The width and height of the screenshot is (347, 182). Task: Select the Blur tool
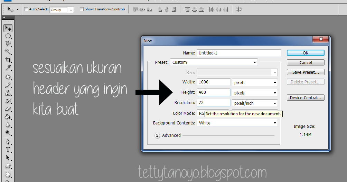click(8, 125)
